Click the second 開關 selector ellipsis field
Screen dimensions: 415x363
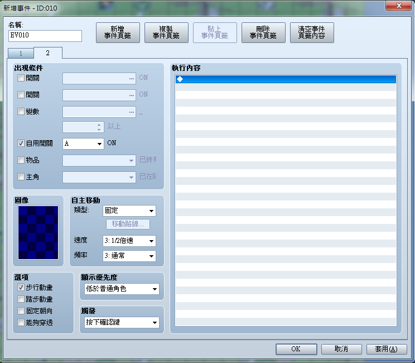tap(99, 95)
